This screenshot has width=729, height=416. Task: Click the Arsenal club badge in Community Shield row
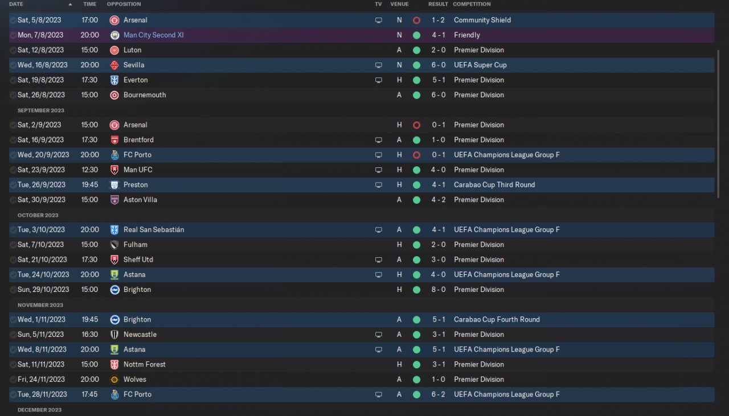114,20
